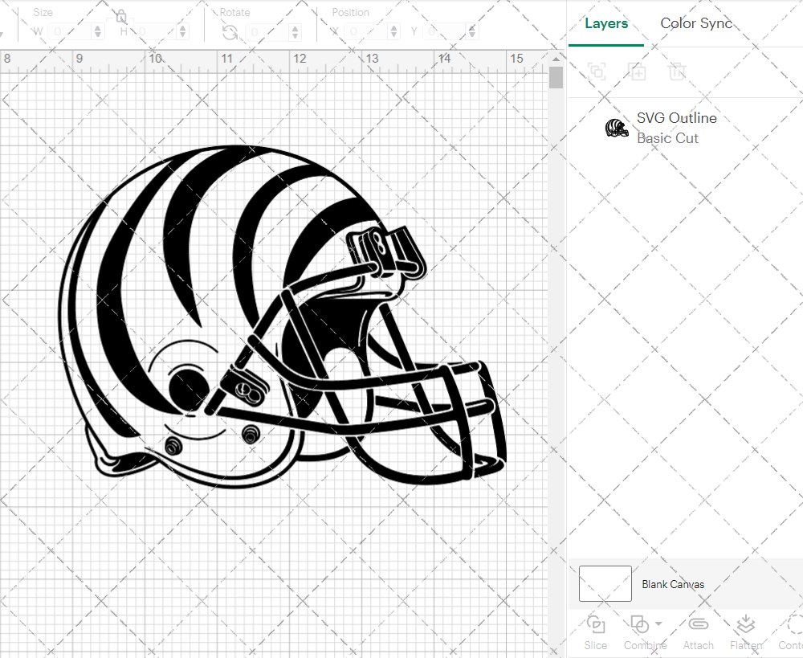
Task: Adjust the Width stepper arrows
Action: (x=98, y=32)
